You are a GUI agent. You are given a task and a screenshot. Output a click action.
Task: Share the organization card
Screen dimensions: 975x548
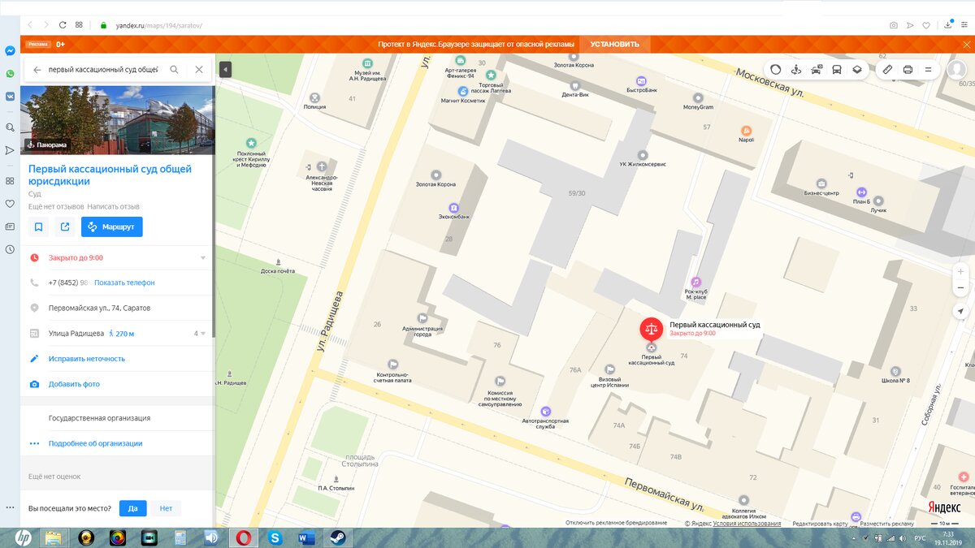pos(65,227)
